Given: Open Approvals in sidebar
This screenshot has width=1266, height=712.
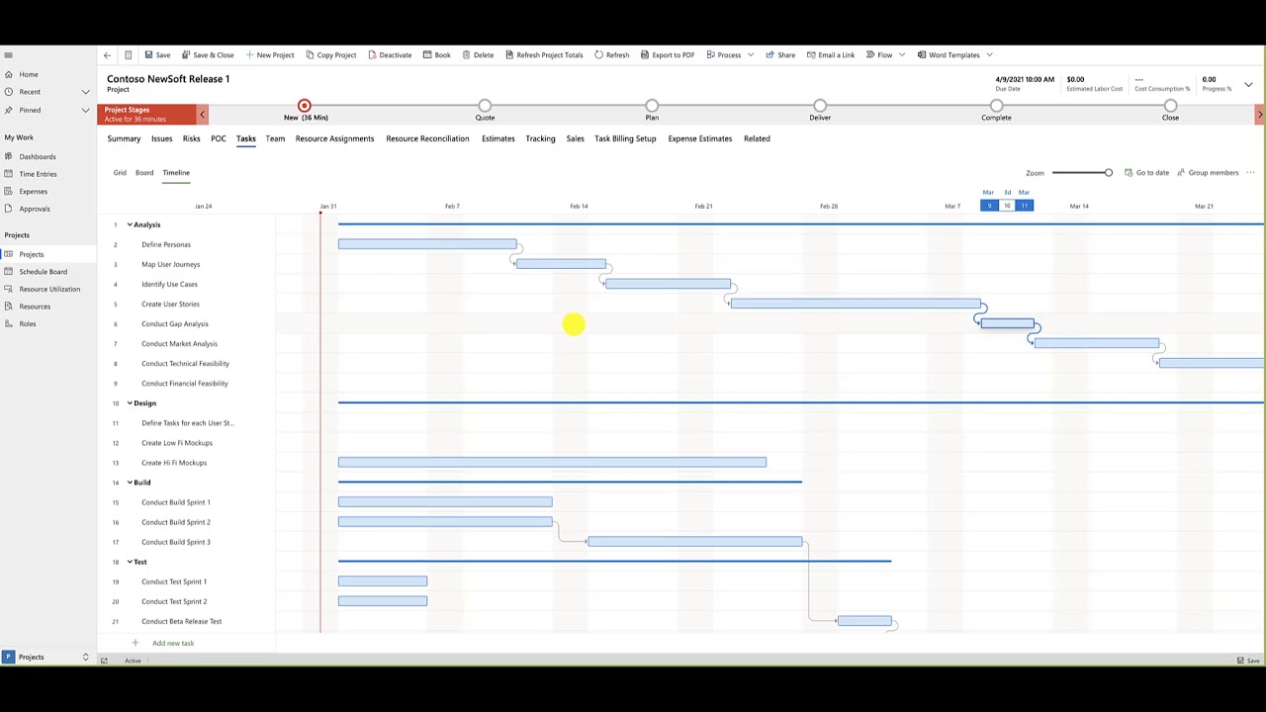Looking at the screenshot, I should tap(35, 209).
